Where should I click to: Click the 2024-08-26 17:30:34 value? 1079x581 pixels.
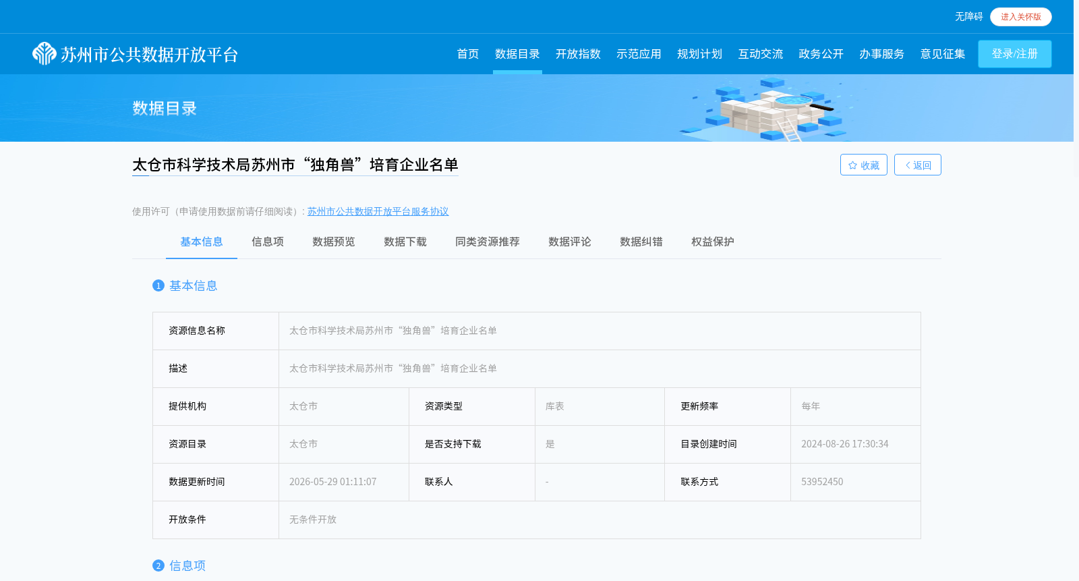point(845,444)
